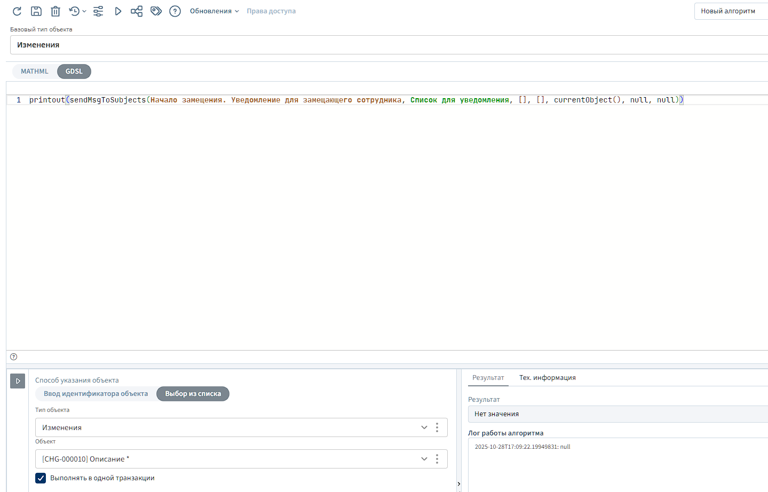
Task: Toggle 'Выполнять в одной транзакции' checkbox
Action: pos(41,478)
